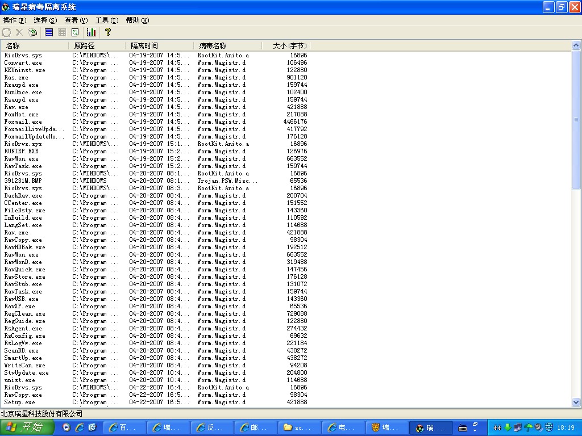Click the 4466176 size cell

click(295, 121)
